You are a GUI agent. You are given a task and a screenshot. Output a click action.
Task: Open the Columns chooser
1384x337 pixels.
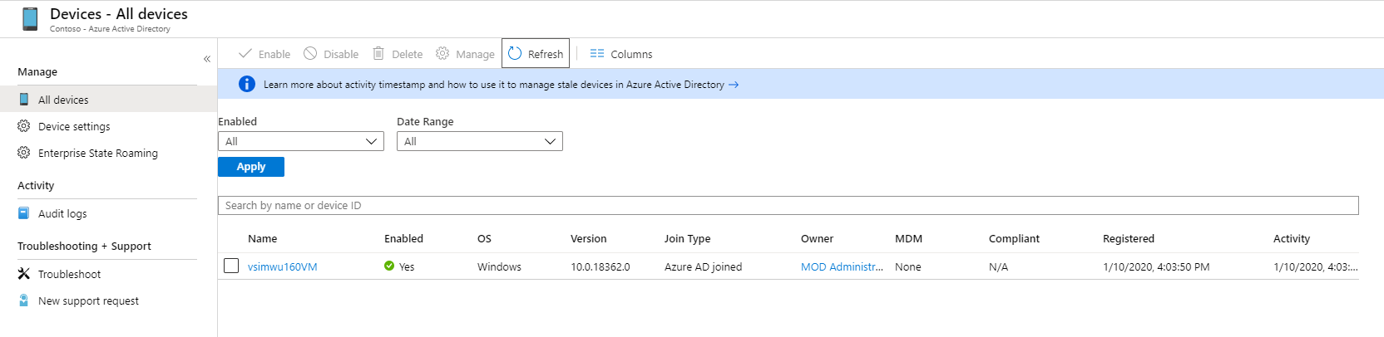[621, 54]
